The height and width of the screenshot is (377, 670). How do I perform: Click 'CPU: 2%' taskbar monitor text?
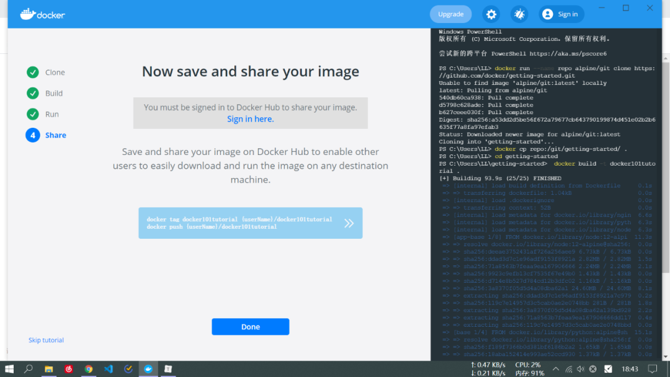click(x=528, y=365)
